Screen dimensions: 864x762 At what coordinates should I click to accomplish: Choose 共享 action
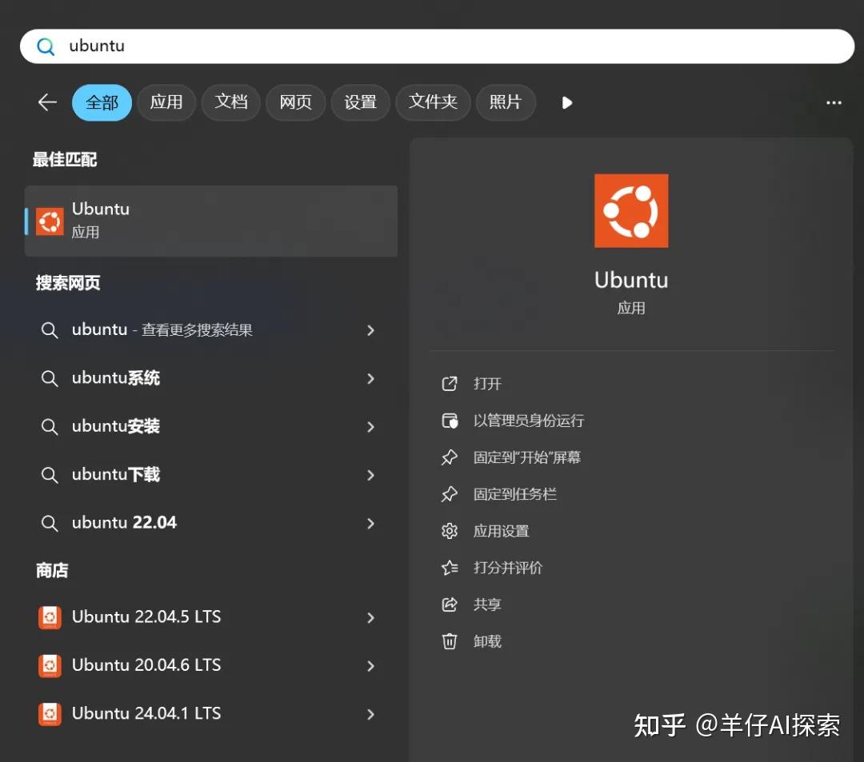pyautogui.click(x=487, y=604)
